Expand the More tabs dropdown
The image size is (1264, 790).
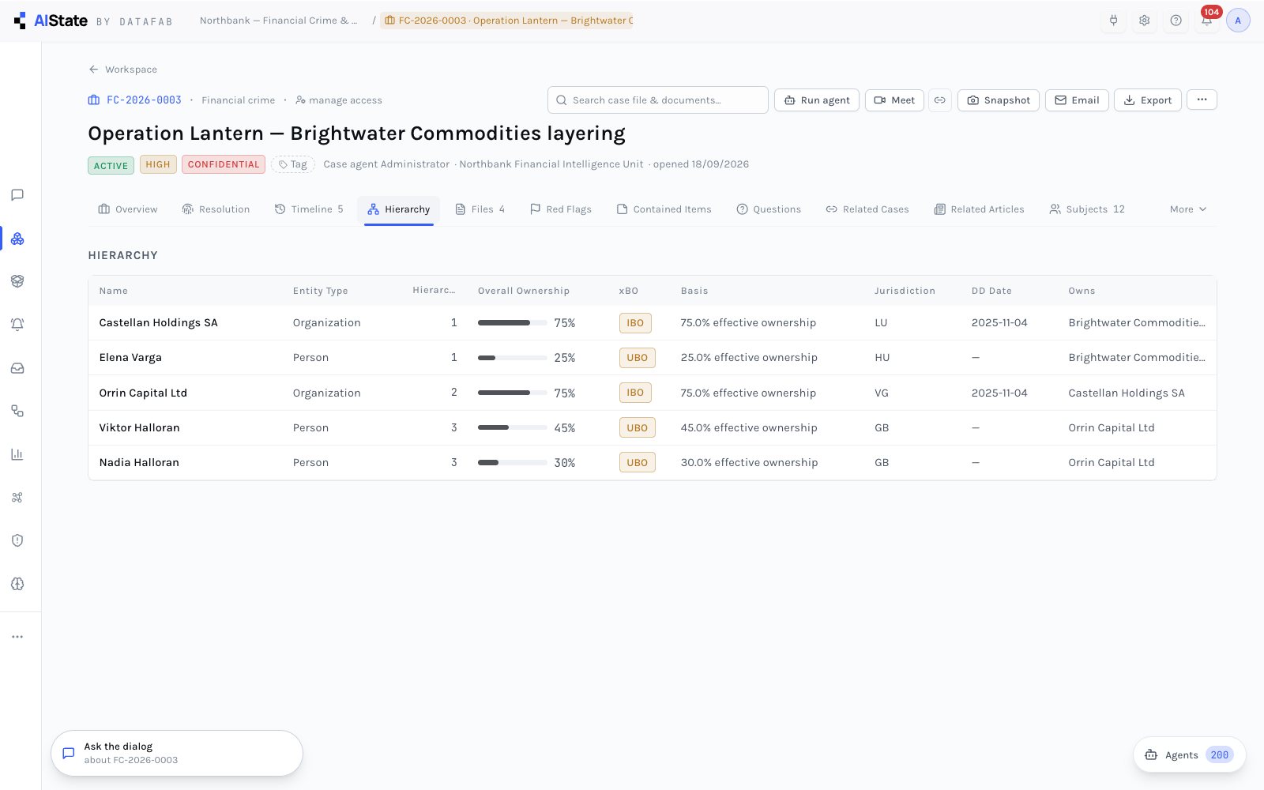pyautogui.click(x=1188, y=209)
